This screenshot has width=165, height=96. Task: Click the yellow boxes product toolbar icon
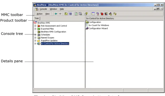[x=115, y=14]
